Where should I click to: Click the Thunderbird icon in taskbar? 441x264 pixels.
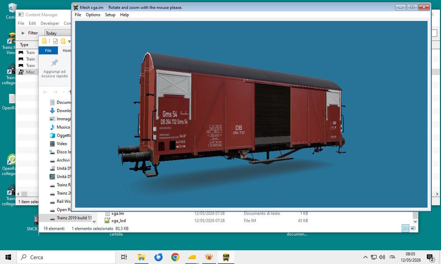coord(158,257)
